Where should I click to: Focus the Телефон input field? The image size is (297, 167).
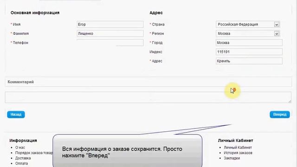(110, 43)
